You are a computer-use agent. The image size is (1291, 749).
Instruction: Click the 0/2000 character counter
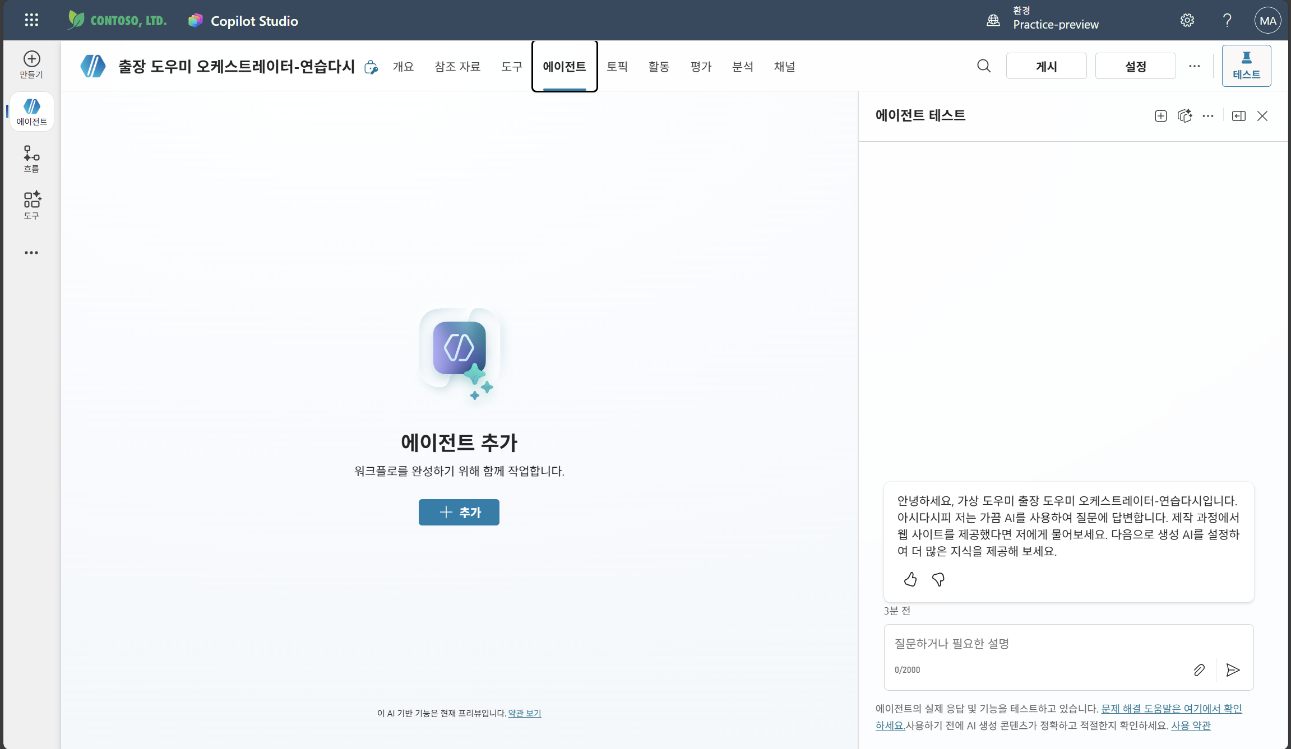[x=907, y=670]
